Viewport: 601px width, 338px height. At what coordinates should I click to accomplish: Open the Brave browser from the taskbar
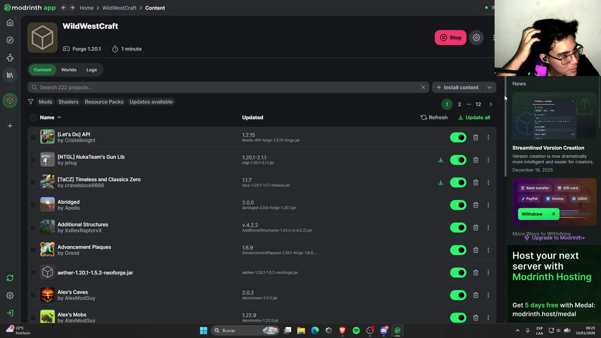pos(342,330)
